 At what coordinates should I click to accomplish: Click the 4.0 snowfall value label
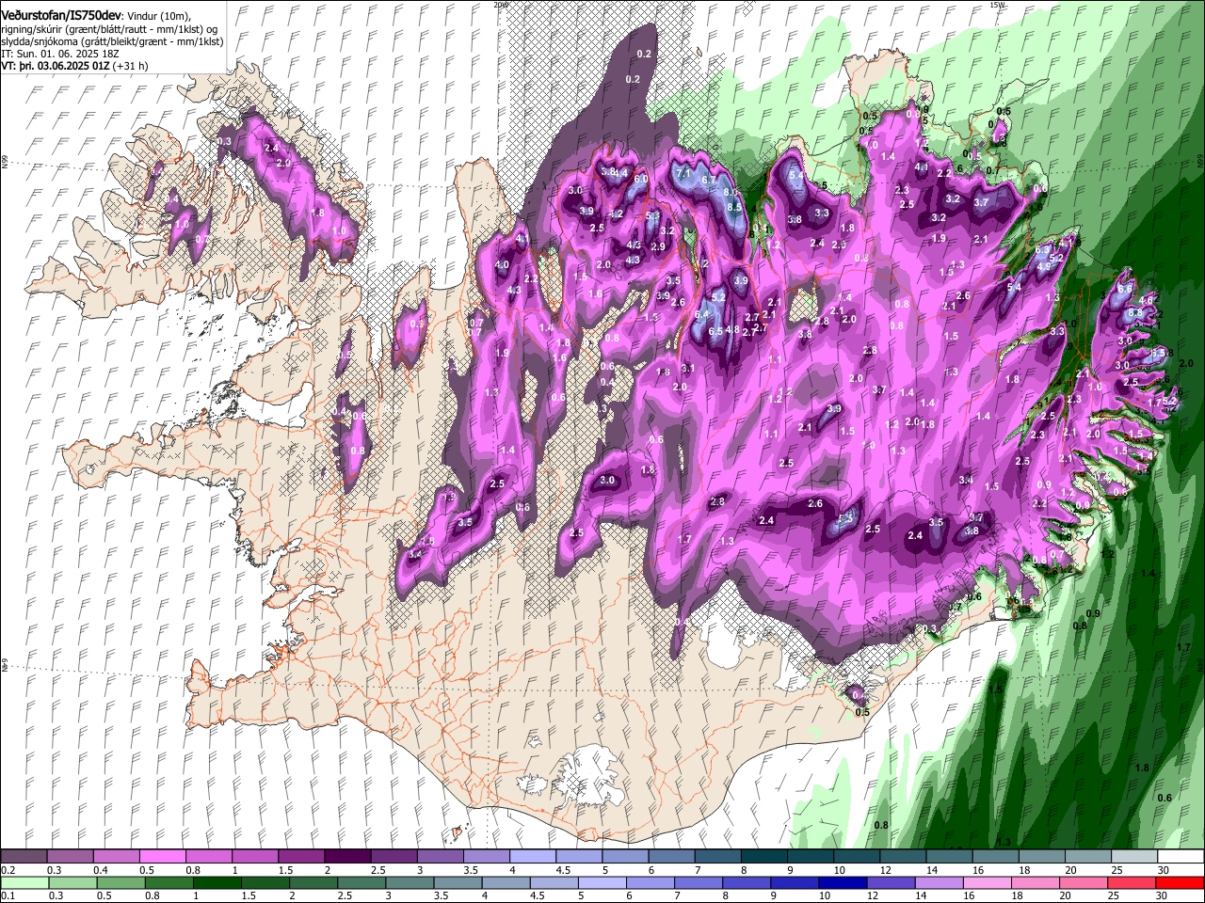(x=502, y=264)
